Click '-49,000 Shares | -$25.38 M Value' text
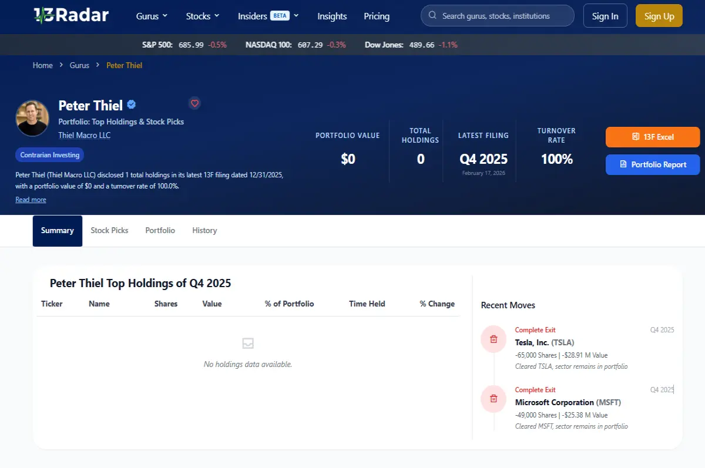This screenshot has height=468, width=705. click(562, 415)
